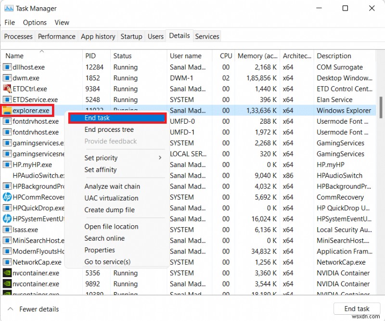Click the hp logo icon beside HPSystemEventUtility
This screenshot has width=385, height=321.
coord(7,219)
